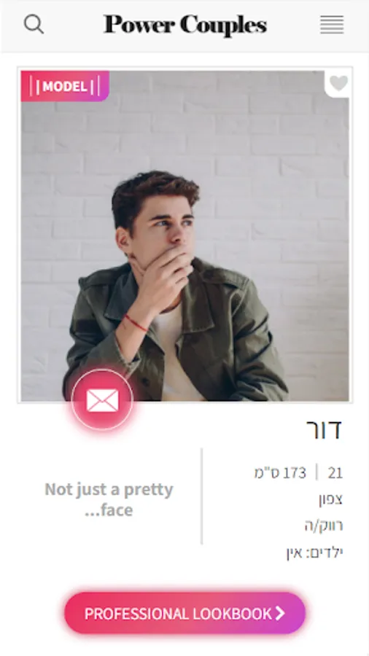Click the ילדים: אין children field

(x=314, y=552)
